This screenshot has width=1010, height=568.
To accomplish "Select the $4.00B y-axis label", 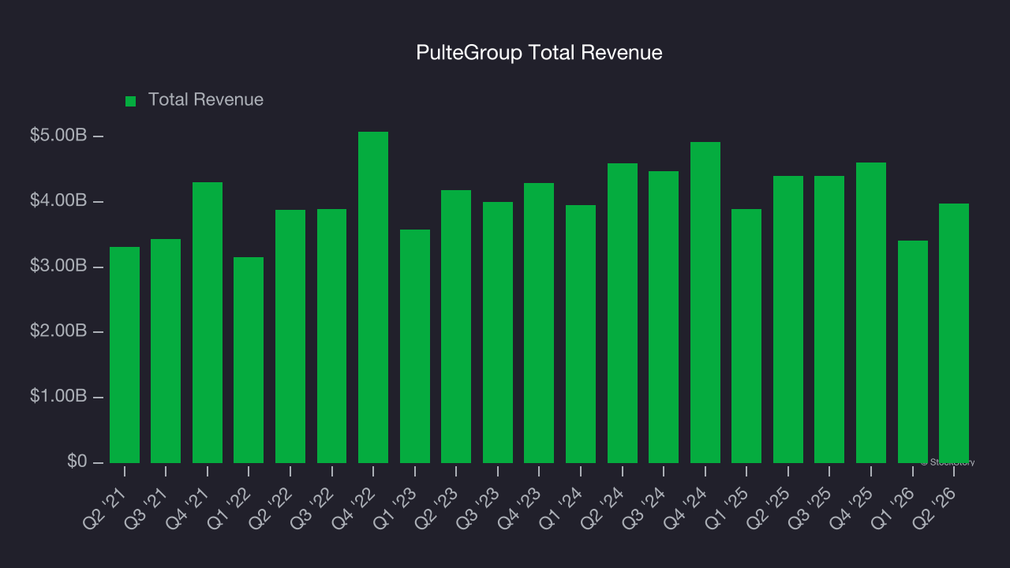I will (58, 202).
